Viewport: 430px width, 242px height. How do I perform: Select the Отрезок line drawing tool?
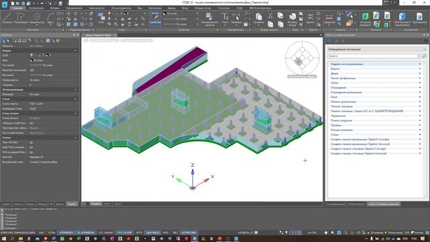click(7, 18)
